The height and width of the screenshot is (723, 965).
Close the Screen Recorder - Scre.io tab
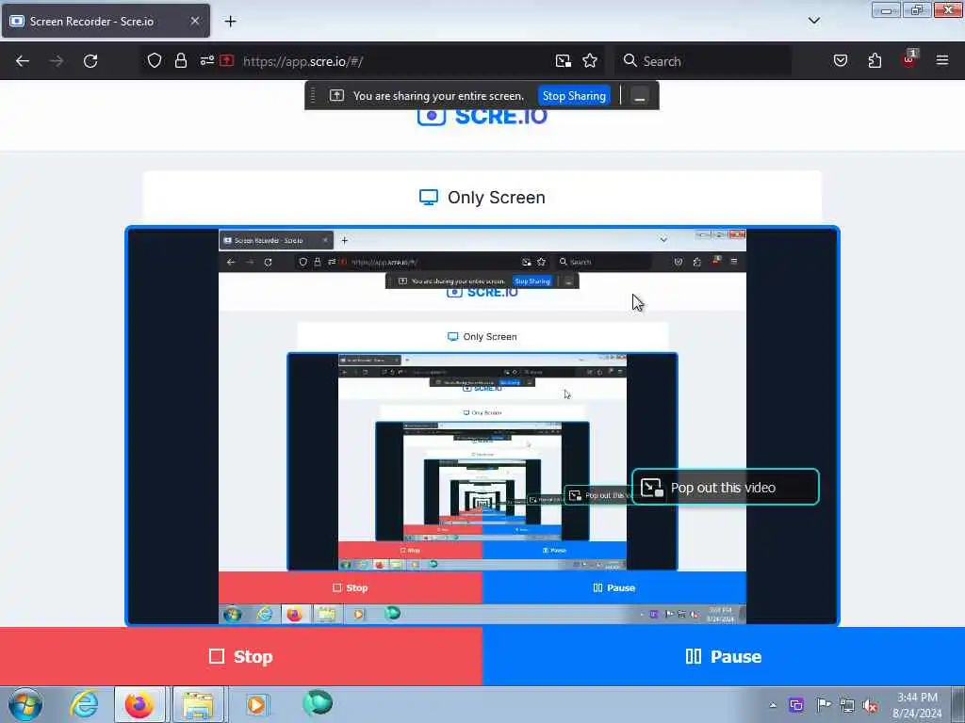tap(195, 21)
